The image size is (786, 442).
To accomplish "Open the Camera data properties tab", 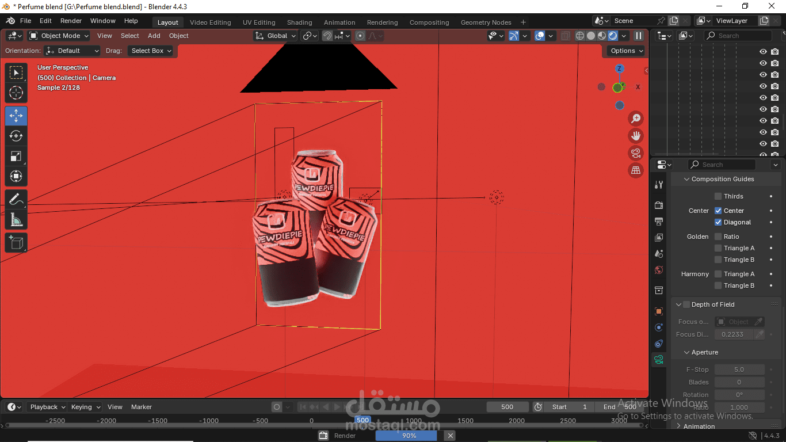I will [659, 360].
